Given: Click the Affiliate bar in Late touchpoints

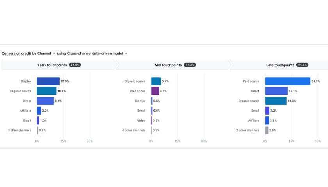Looking at the screenshot, I should pos(267,120).
